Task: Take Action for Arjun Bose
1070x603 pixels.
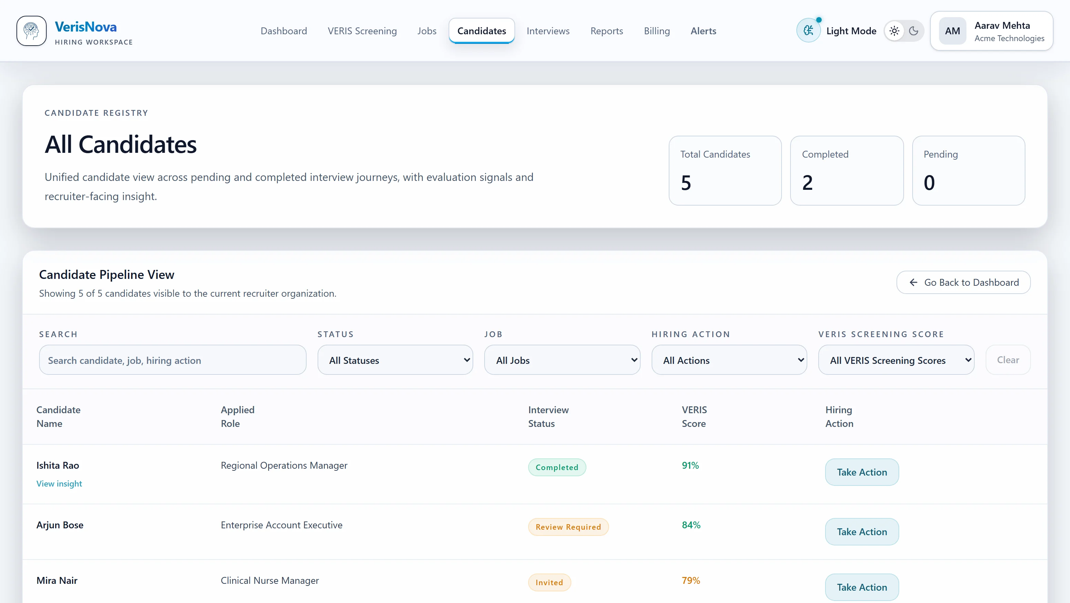Action: coord(861,532)
